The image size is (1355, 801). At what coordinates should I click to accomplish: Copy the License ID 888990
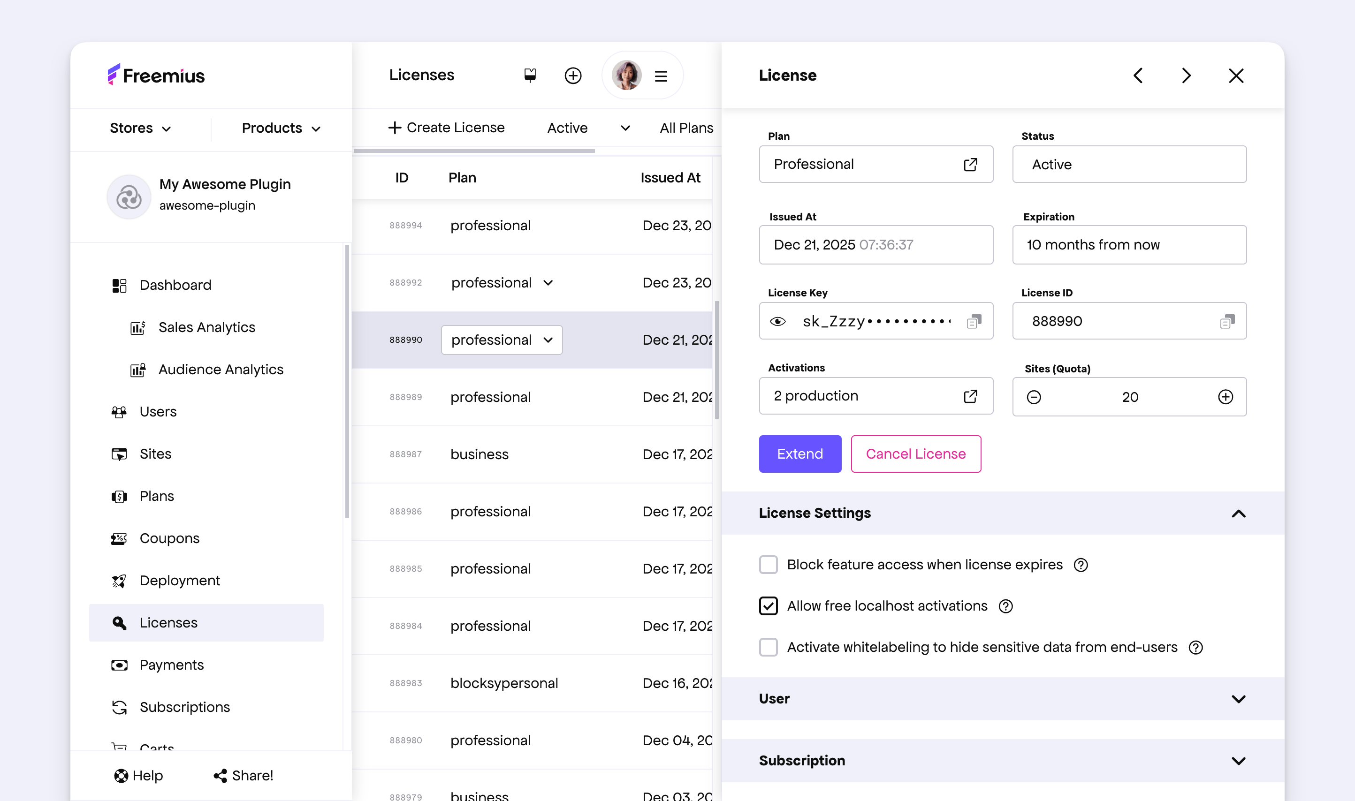[1227, 321]
